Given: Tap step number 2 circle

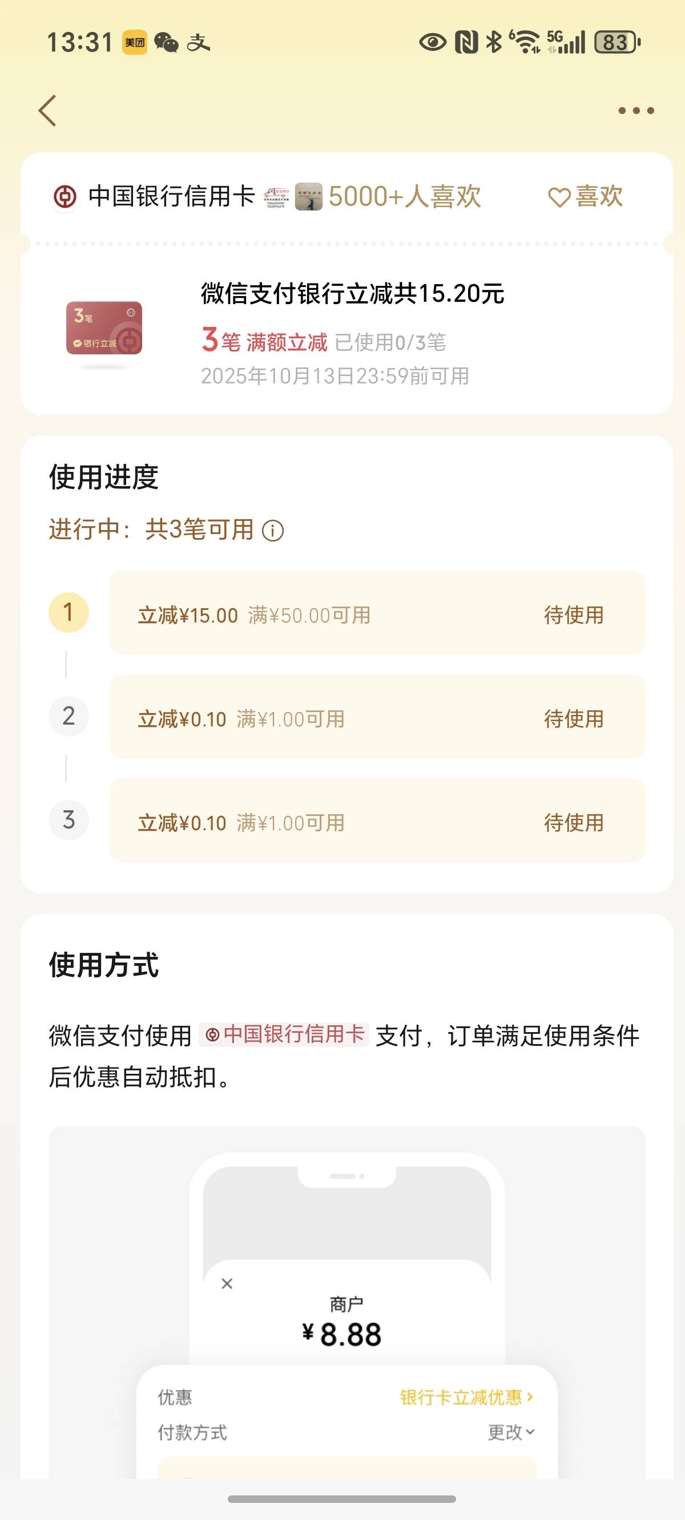Looking at the screenshot, I should [x=68, y=716].
